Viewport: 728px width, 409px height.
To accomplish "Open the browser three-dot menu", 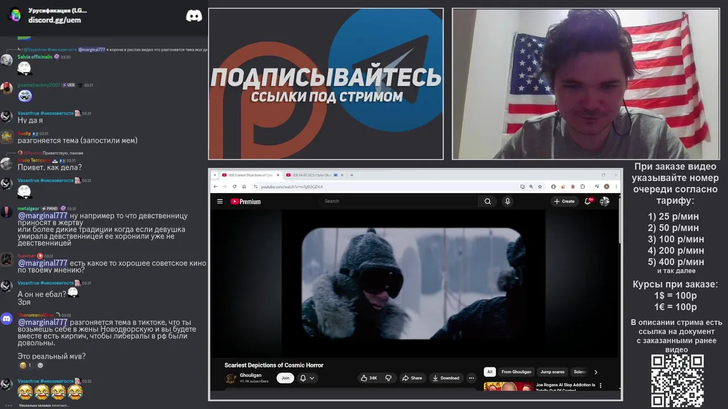I will click(615, 186).
